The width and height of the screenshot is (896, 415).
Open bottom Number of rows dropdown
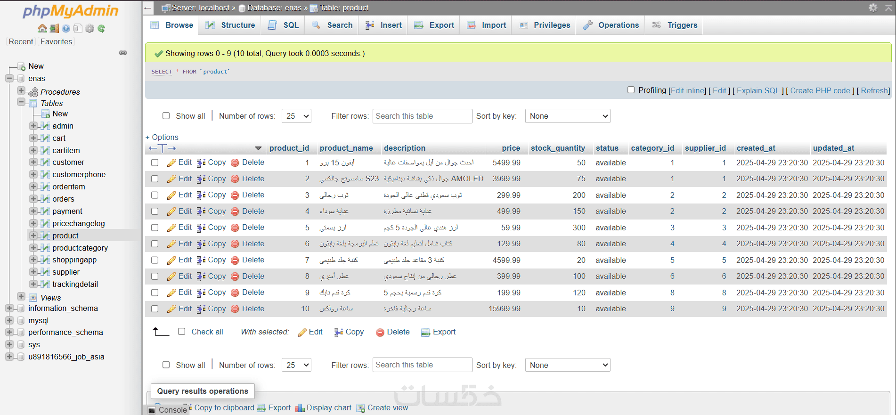(x=296, y=365)
